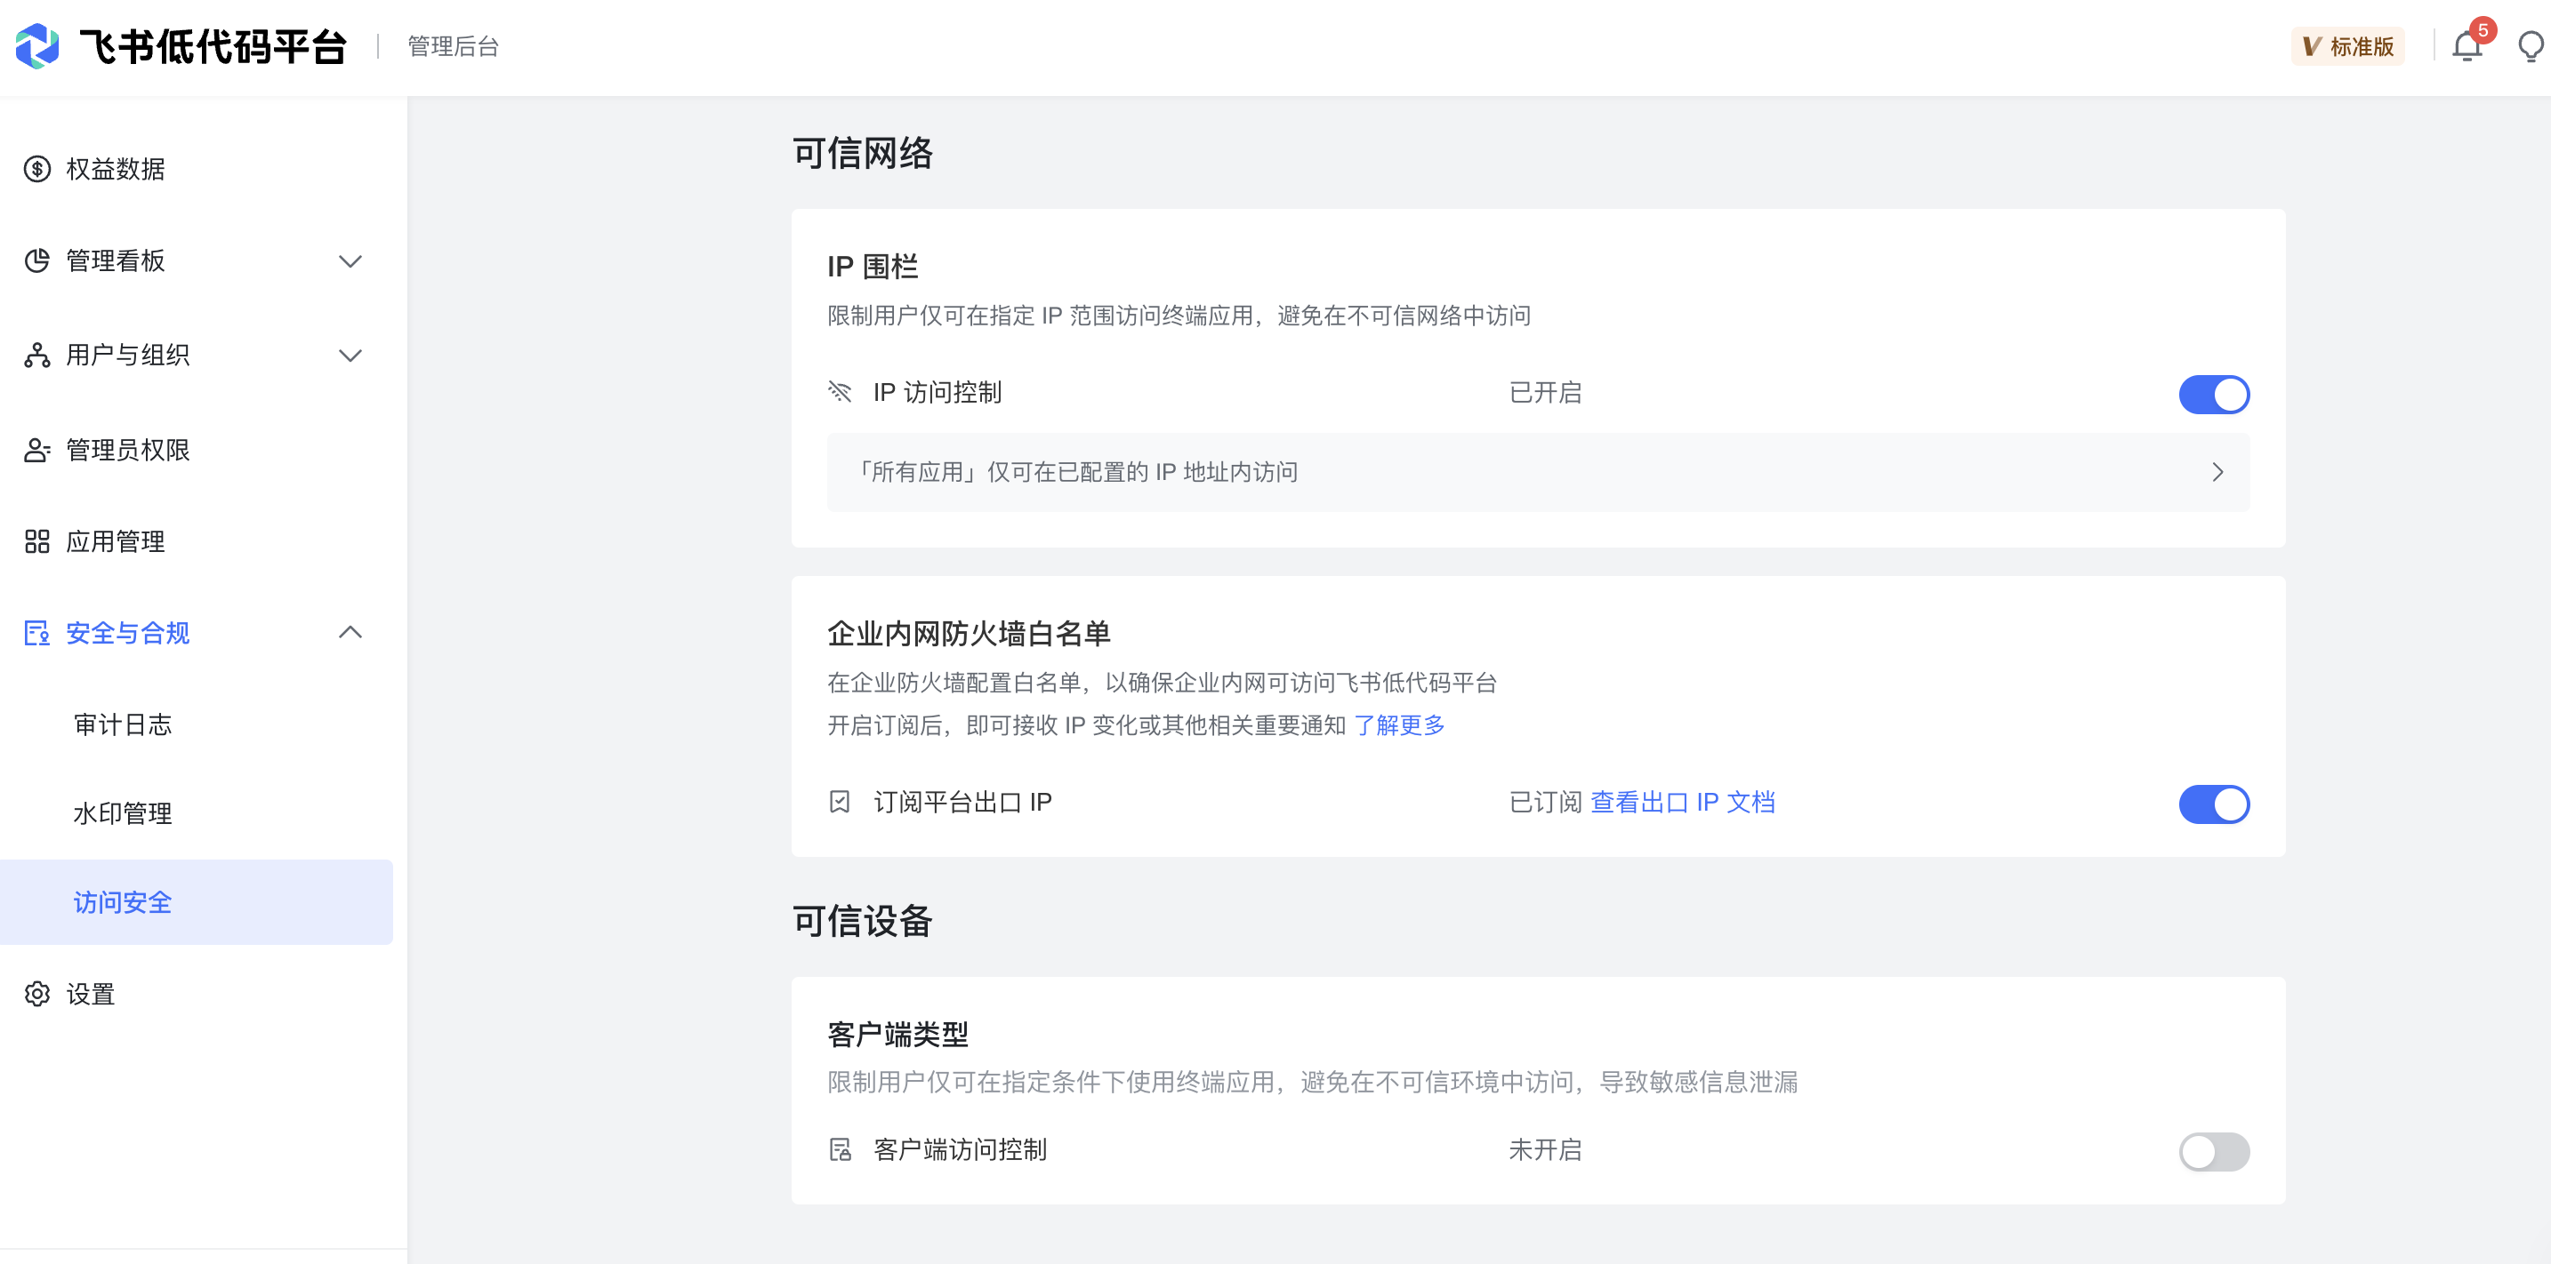
Task: Click the 已订阅 status text
Action: click(x=1544, y=801)
